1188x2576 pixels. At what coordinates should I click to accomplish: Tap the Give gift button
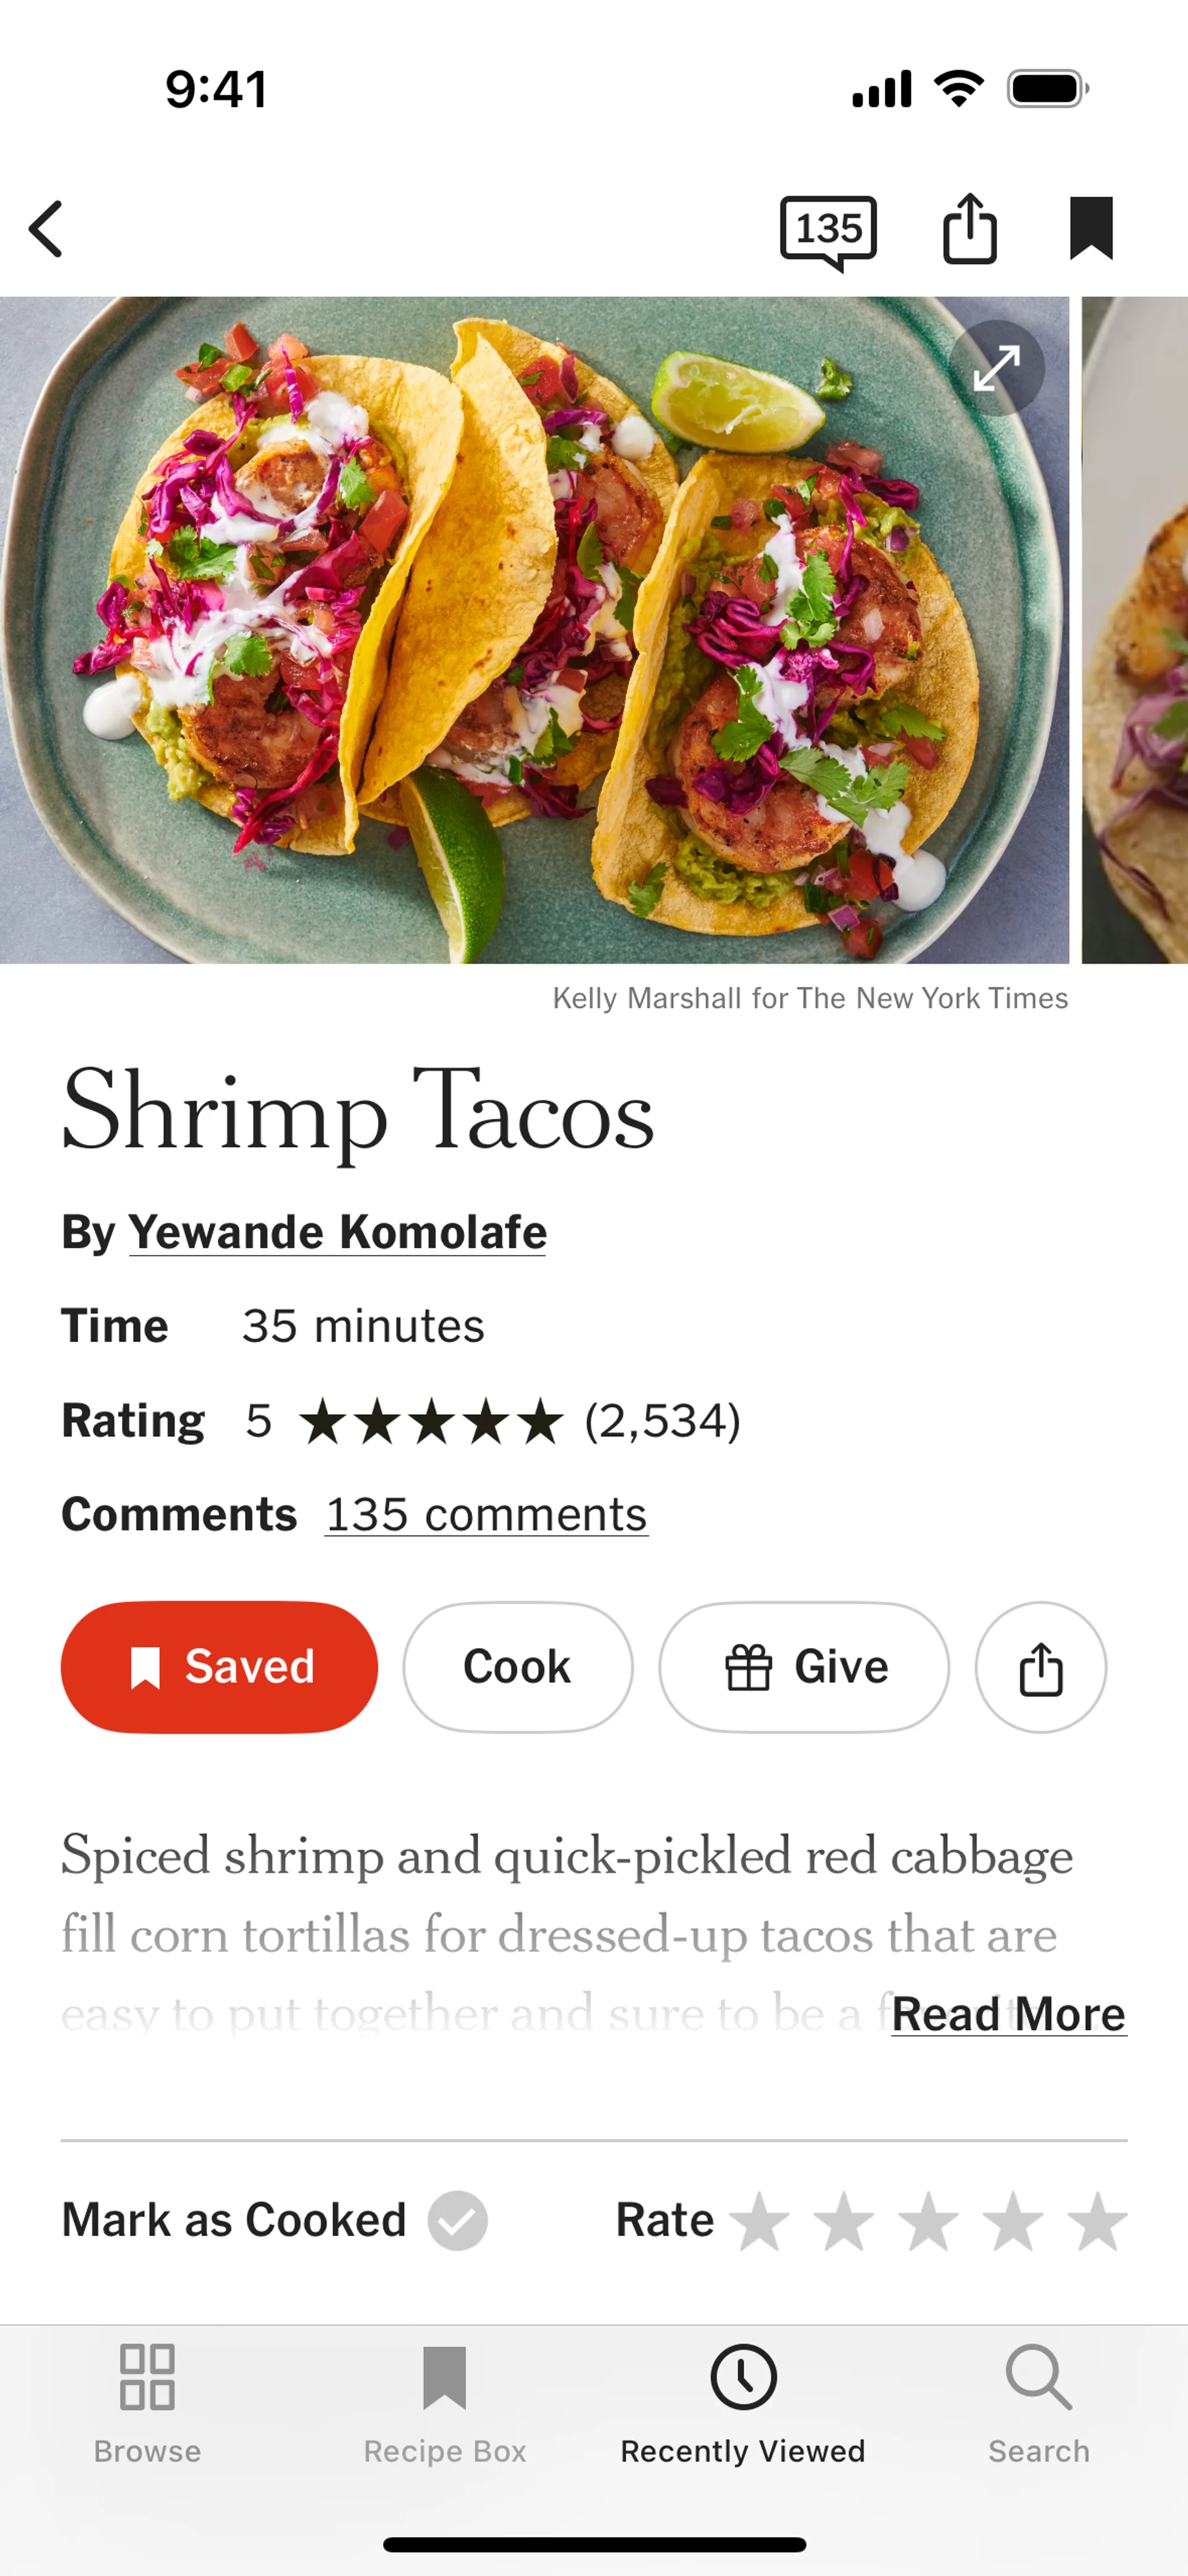[804, 1667]
